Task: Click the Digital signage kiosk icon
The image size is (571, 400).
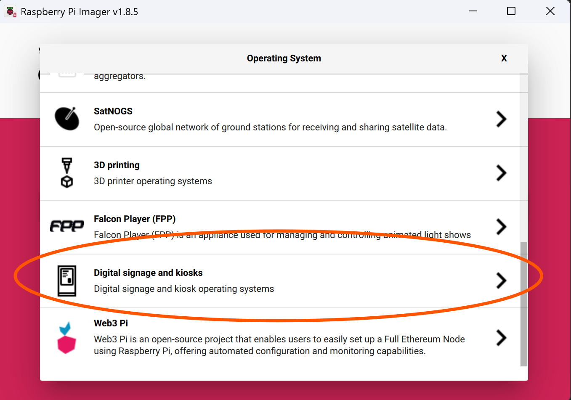Action: point(67,281)
